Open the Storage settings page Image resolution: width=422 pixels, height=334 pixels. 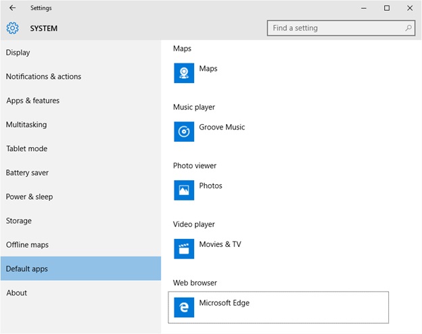pyautogui.click(x=19, y=221)
